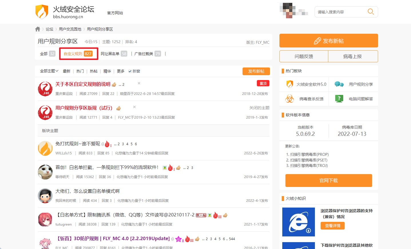Dismiss the 用户规则分享区版规 sticky topic
This screenshot has width=411, height=249.
coord(134,107)
